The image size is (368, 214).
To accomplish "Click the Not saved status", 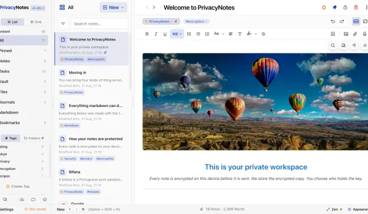I will (35, 209).
